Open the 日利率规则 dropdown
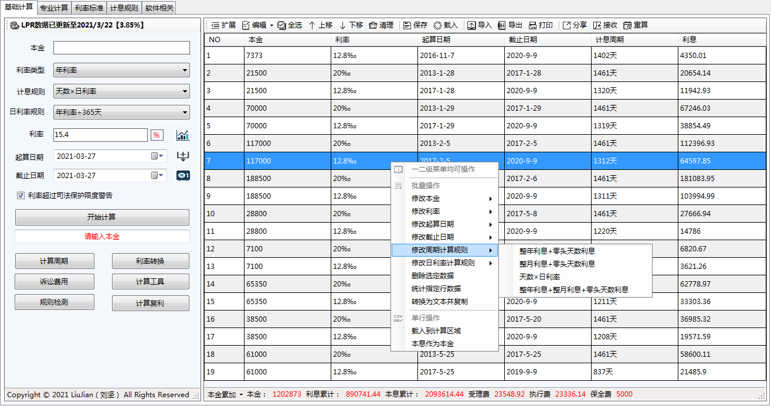Screen dimensions: 771x406 coord(185,112)
